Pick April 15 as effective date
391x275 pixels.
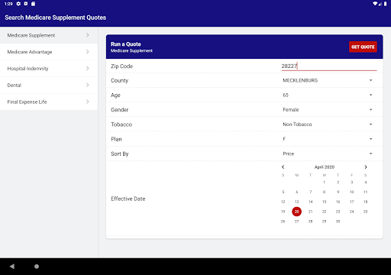(324, 202)
